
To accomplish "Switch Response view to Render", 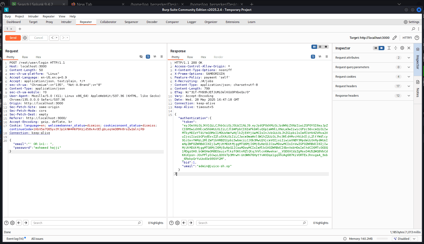I will pos(218,57).
